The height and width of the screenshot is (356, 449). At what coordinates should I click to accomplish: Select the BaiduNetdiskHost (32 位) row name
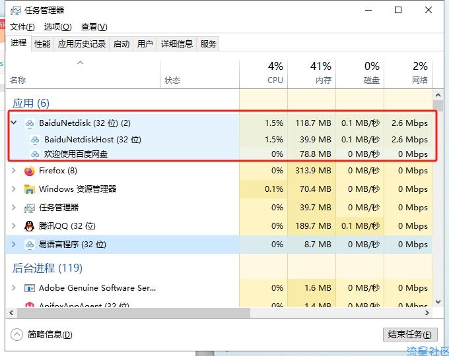click(92, 140)
